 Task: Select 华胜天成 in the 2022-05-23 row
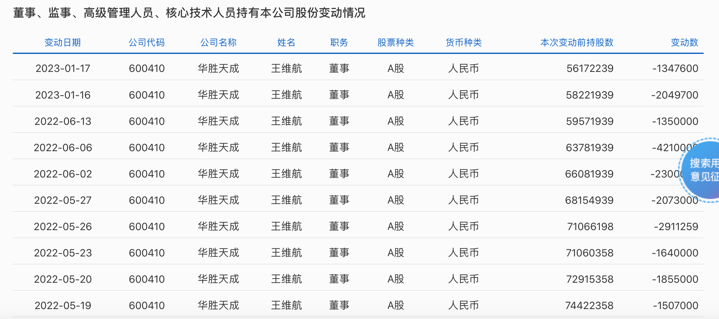coord(218,253)
